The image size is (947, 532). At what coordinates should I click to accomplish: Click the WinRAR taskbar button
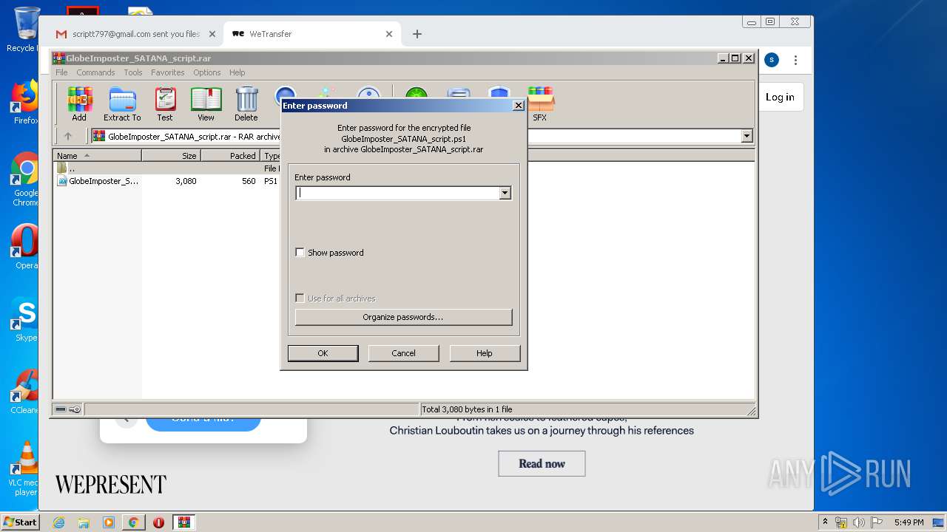[x=183, y=522]
